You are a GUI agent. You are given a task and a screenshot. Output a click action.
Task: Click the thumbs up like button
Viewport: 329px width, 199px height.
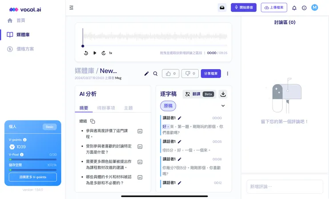pos(171,74)
